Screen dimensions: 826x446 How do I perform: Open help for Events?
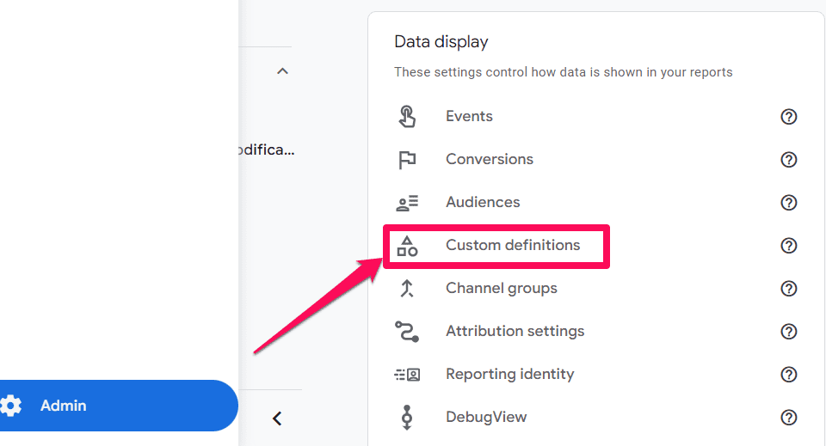click(788, 117)
